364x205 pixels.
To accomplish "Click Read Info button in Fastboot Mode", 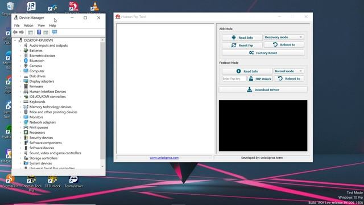I will [x=247, y=71].
